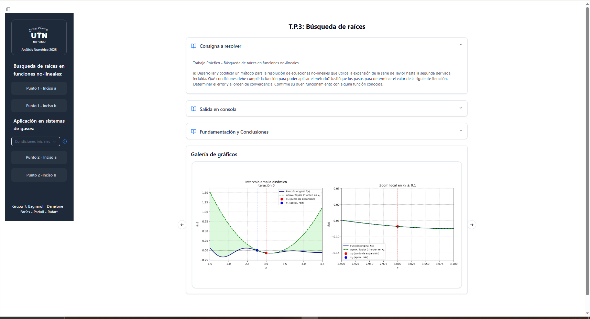Click the UTN logo card
This screenshot has width=590, height=319.
click(39, 37)
